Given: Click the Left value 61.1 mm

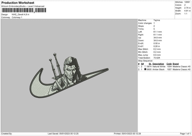Looking at the screenshot, I should [x=157, y=32].
